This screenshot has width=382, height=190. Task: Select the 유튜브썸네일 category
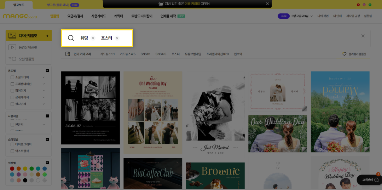coord(193,54)
